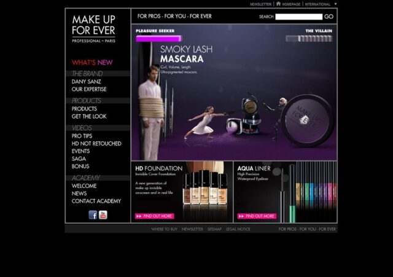Open Dany Sanz in sidebar

click(86, 82)
